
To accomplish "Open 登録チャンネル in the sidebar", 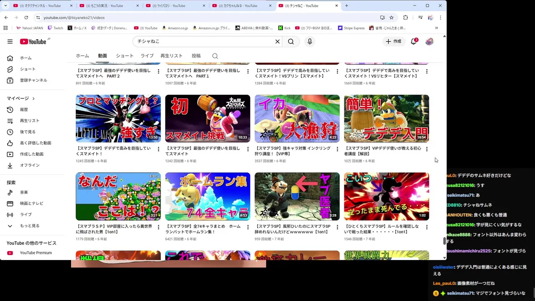I will [33, 80].
